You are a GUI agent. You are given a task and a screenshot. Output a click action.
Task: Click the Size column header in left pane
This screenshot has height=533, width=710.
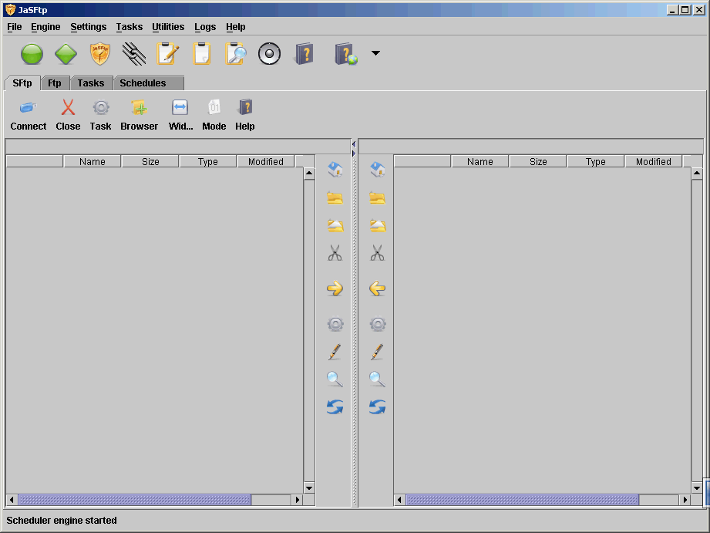pos(150,162)
